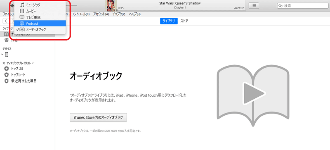This screenshot has height=150, width=330.
Task: Select the iPhone device icon
Action: pyautogui.click(x=7, y=55)
